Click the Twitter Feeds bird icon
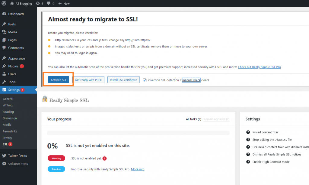The height and width of the screenshot is (185, 309). (x=4, y=156)
